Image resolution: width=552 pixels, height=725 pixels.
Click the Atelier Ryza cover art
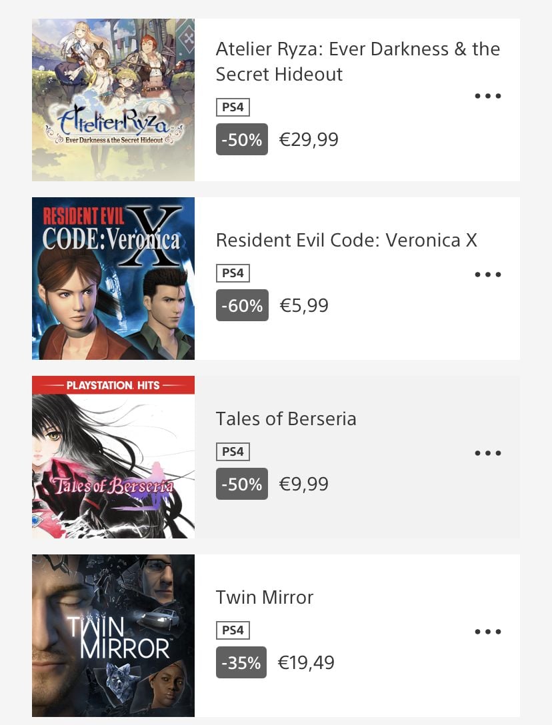113,100
